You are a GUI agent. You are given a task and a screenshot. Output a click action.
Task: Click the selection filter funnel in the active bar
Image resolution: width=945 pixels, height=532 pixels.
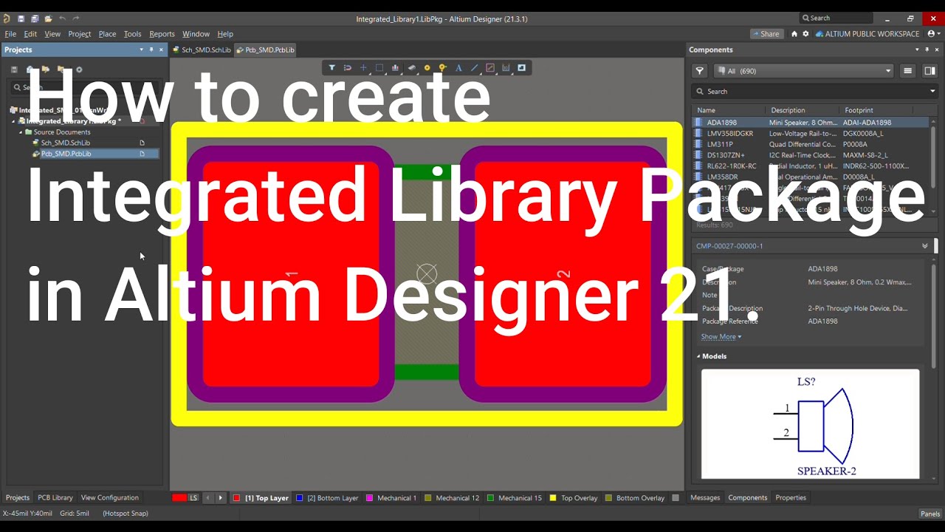pos(332,68)
